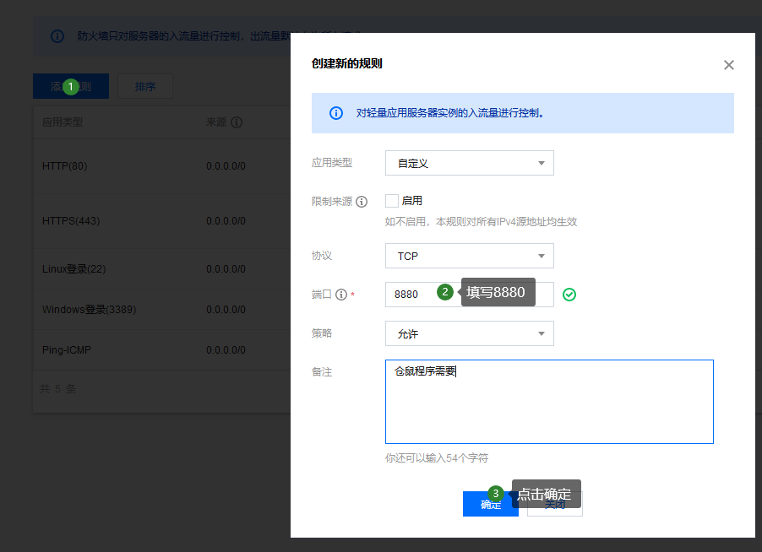This screenshot has width=762, height=552.
Task: Click the 共 5 条 total count text
Action: coord(57,389)
